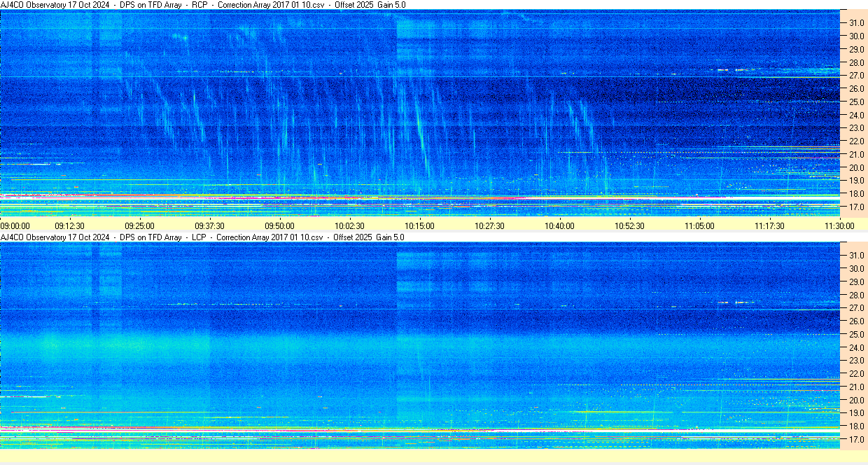Image resolution: width=868 pixels, height=465 pixels.
Task: Select the 09:25:00 time label
Action: coord(140,225)
